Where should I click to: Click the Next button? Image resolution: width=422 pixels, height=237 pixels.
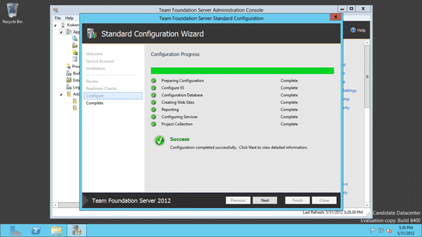tap(265, 200)
